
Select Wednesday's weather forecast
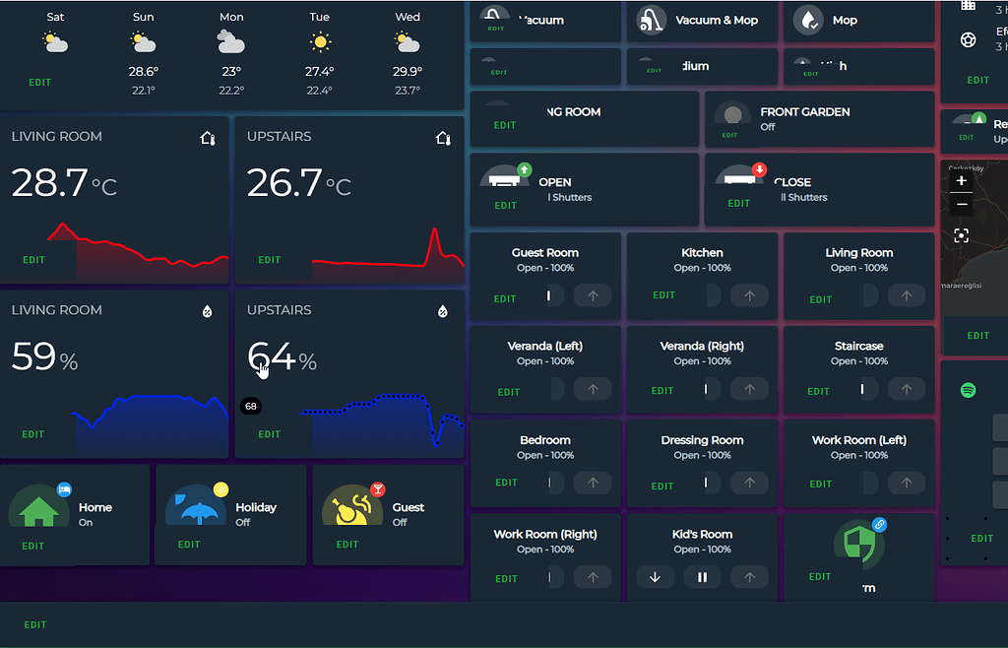click(x=407, y=41)
